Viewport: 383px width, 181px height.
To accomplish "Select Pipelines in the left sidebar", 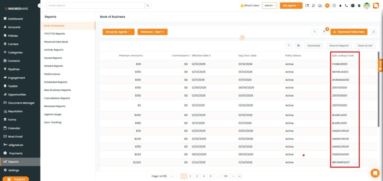I will point(14,69).
